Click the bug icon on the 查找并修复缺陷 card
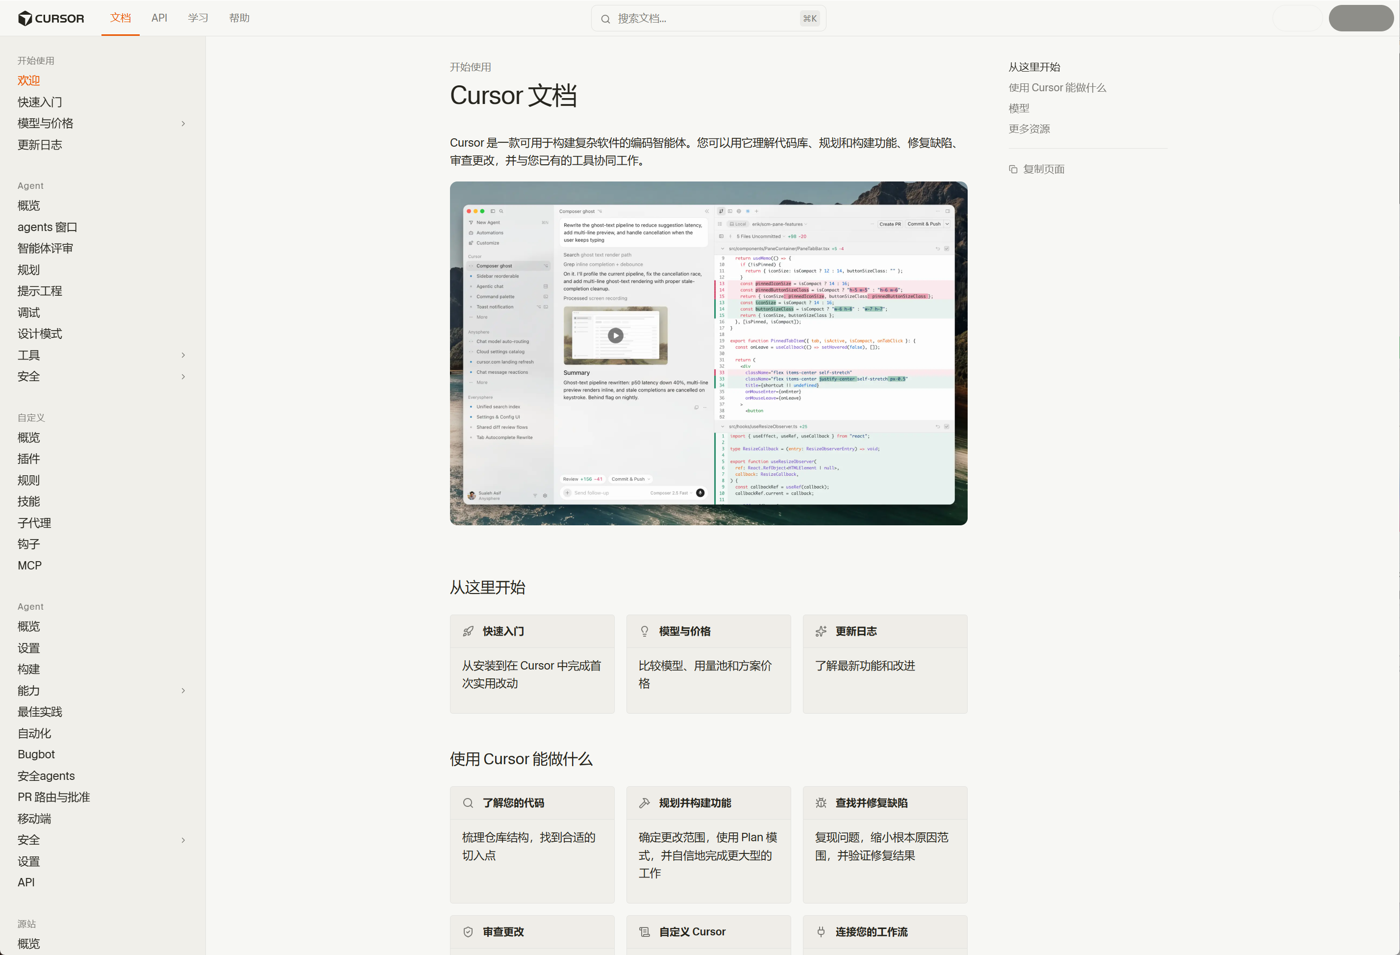Image resolution: width=1400 pixels, height=955 pixels. pos(821,803)
